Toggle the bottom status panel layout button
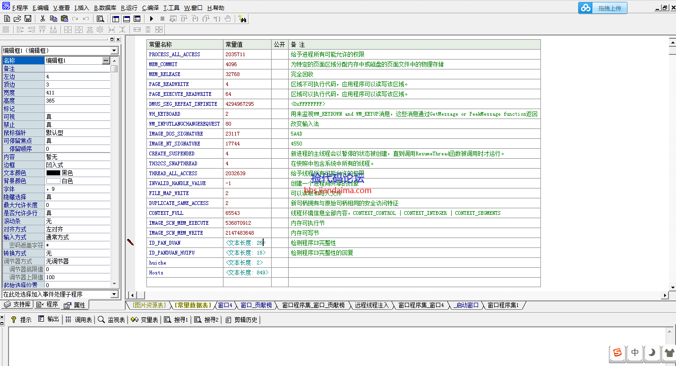The height and width of the screenshot is (366, 676). tap(127, 19)
